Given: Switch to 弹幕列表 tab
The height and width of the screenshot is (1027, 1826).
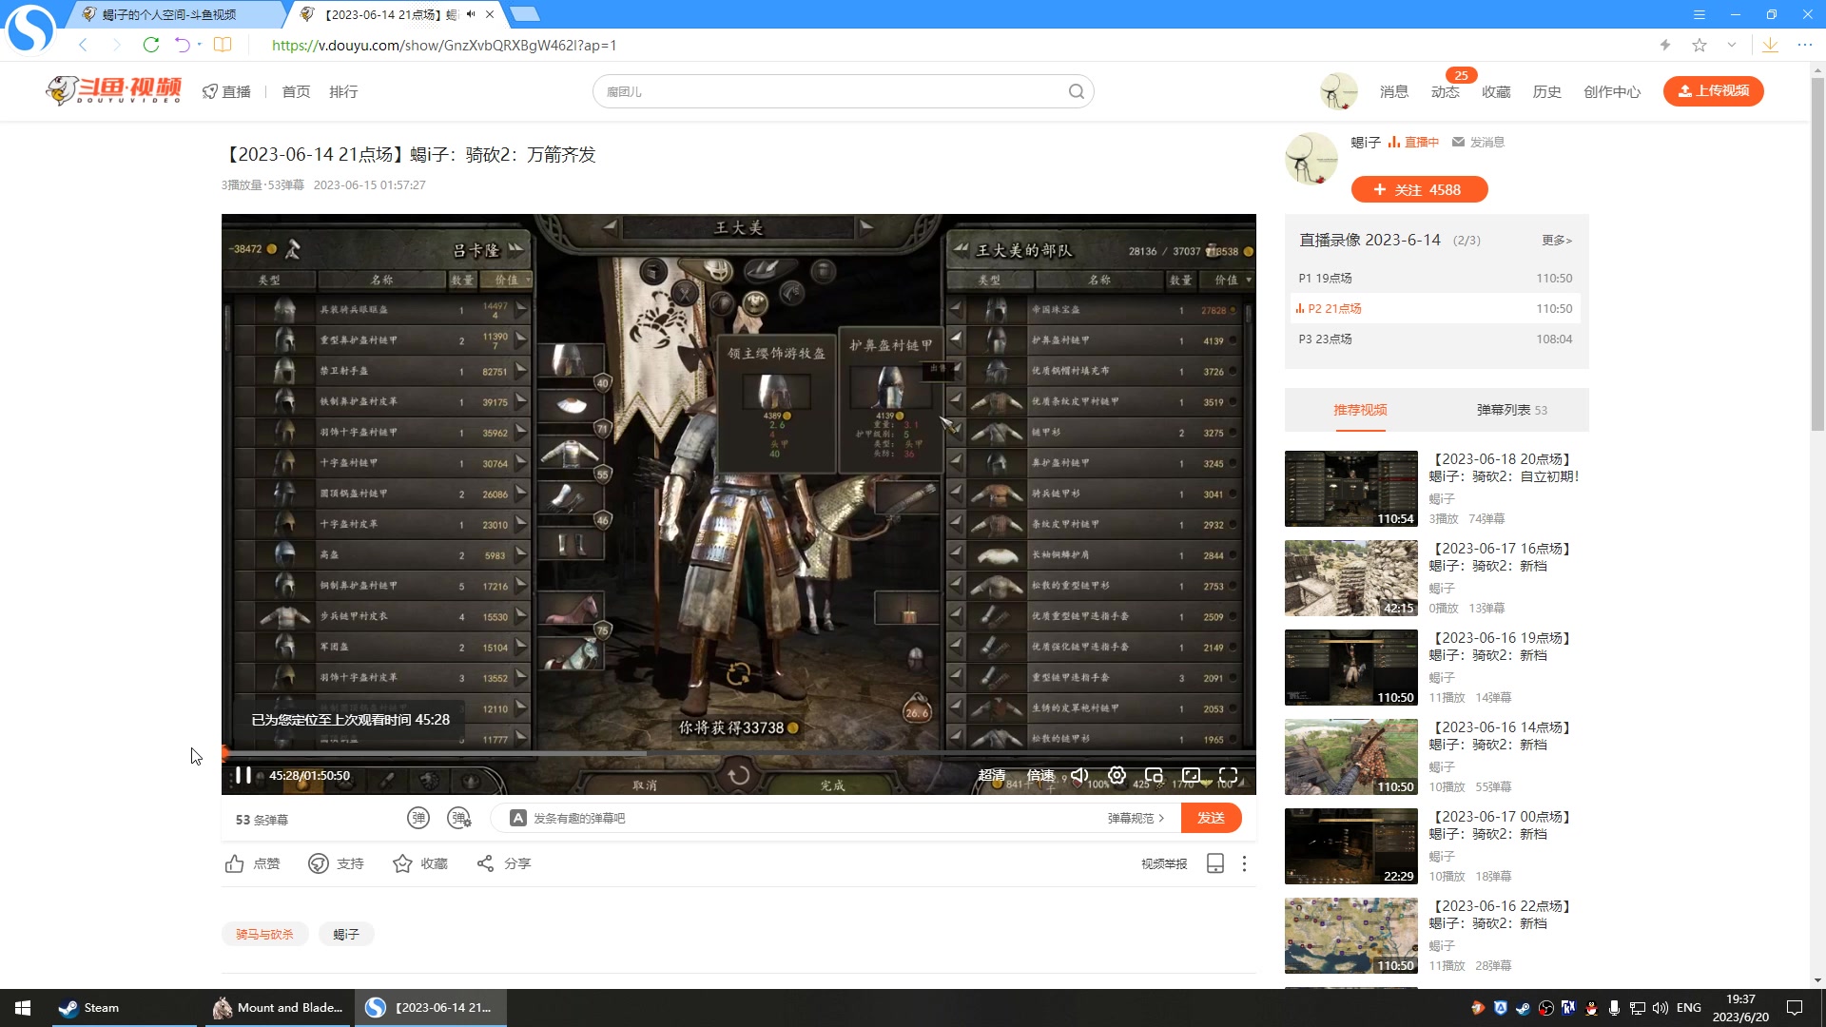Looking at the screenshot, I should [1512, 410].
